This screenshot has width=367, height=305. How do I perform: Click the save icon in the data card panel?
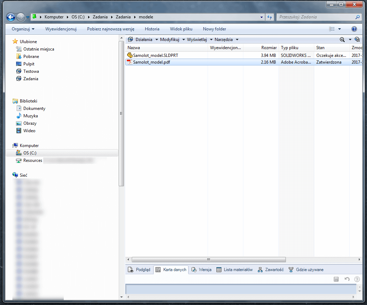tap(336, 279)
